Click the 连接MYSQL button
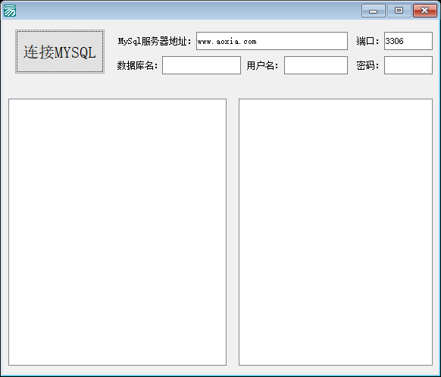Screen dimensions: 441x377 point(60,52)
